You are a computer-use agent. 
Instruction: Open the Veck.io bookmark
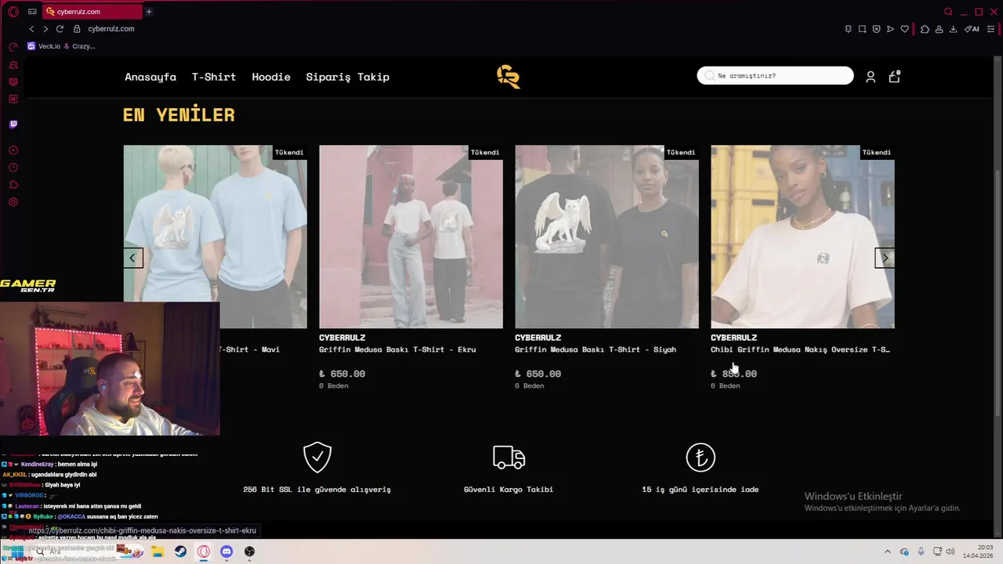[44, 46]
